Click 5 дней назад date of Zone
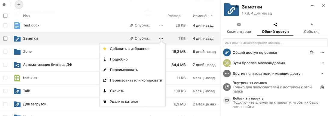This screenshot has width=328, height=116. click(204, 52)
